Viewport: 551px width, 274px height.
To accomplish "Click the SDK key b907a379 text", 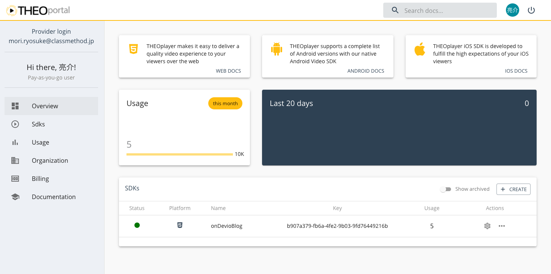I will coord(337,226).
